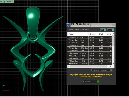
Task: Click the green play arrow on Calculate
Action: pyautogui.click(x=98, y=82)
